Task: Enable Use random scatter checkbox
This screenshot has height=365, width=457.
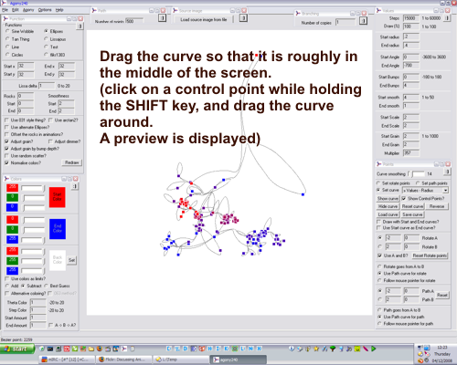Action: pyautogui.click(x=6, y=156)
